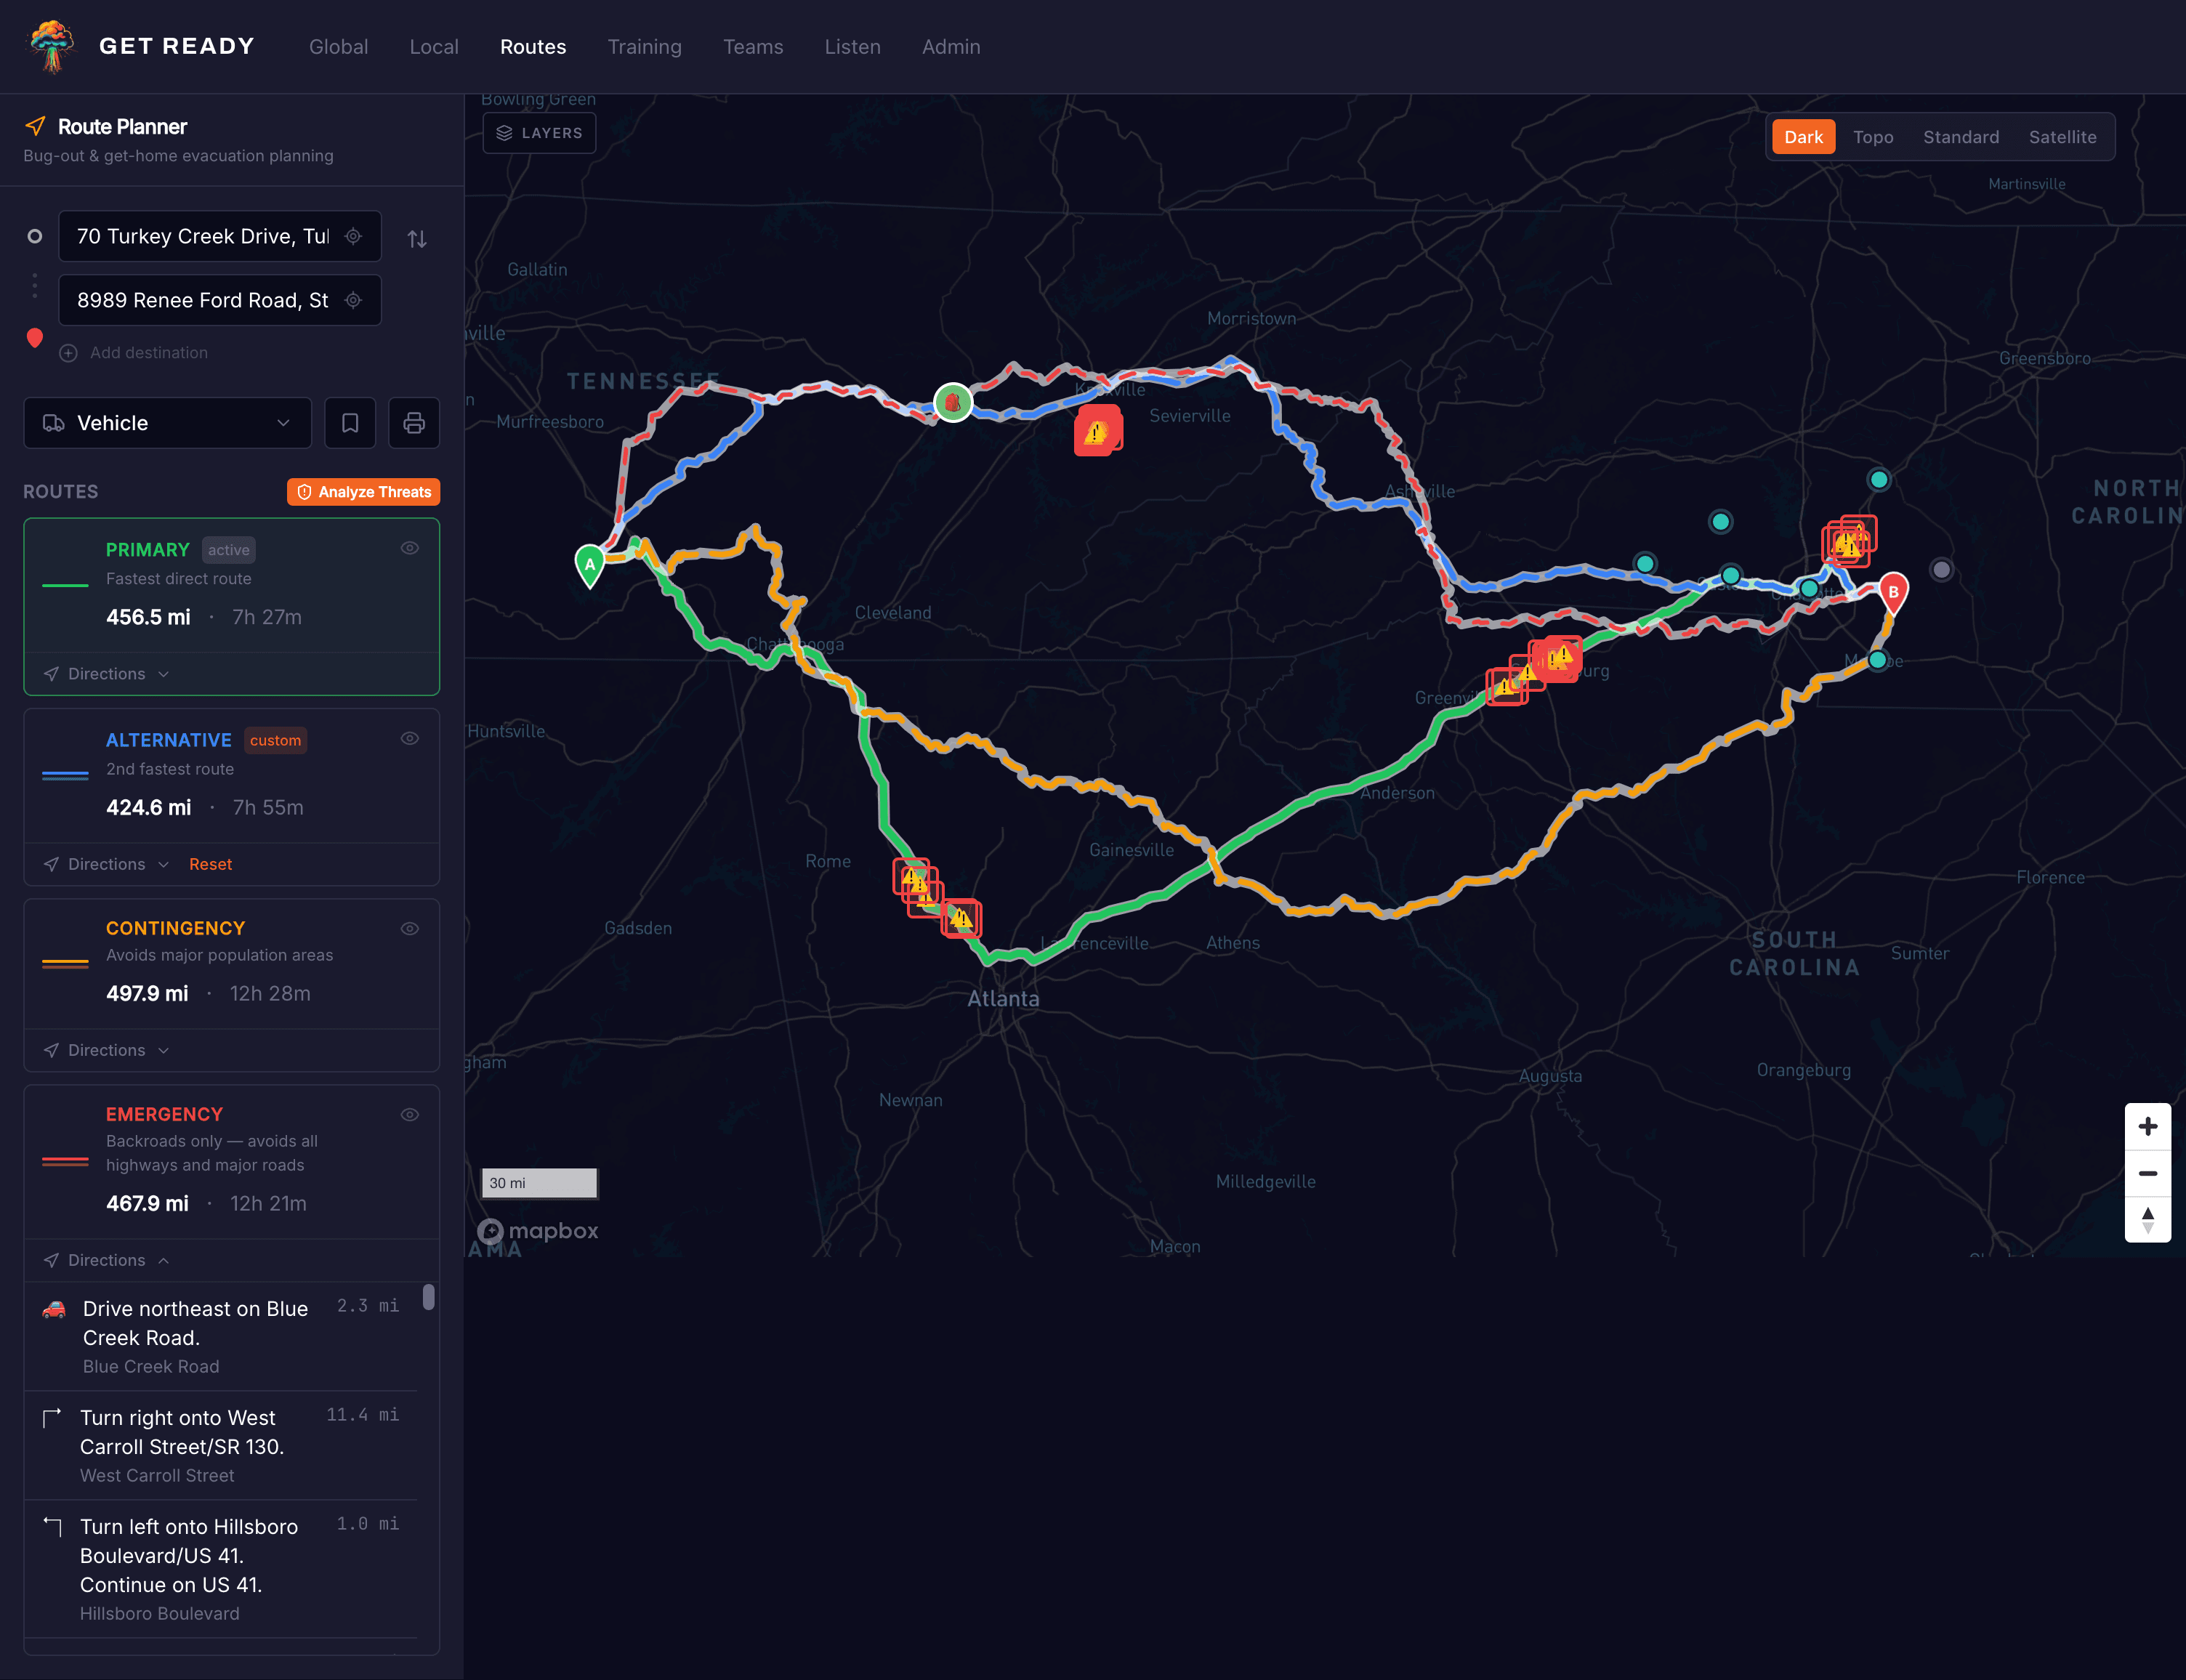2186x1680 pixels.
Task: Switch to the Satellite map style
Action: coord(2063,137)
